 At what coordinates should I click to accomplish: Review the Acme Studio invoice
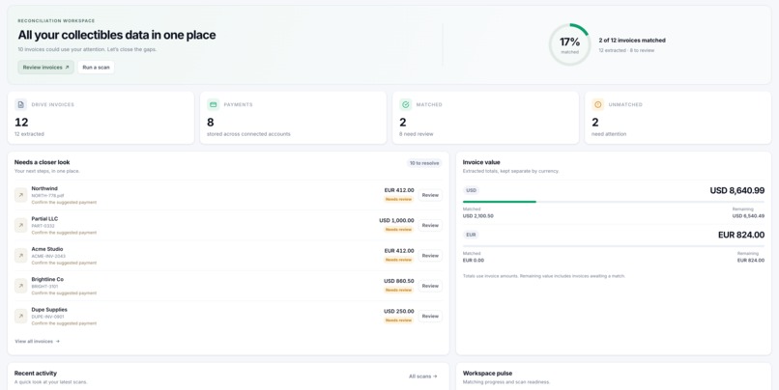click(430, 256)
